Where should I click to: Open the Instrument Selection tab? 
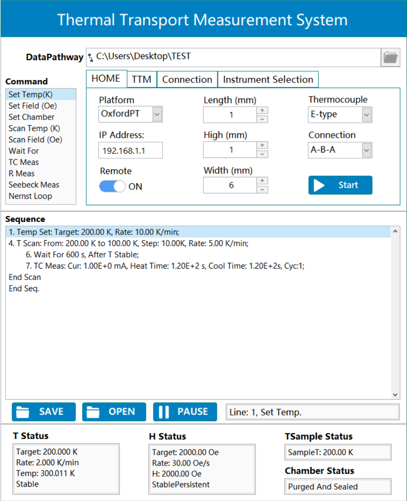click(x=268, y=80)
